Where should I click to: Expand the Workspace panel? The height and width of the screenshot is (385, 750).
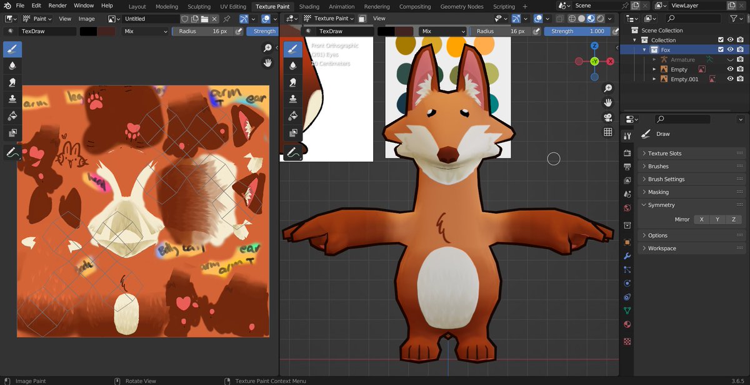coord(693,248)
